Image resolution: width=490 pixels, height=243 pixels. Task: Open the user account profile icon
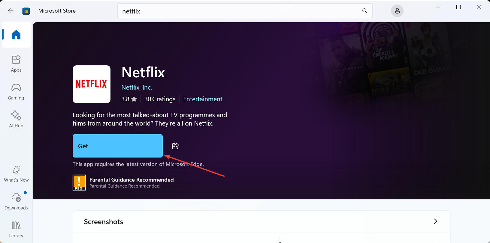(x=397, y=11)
